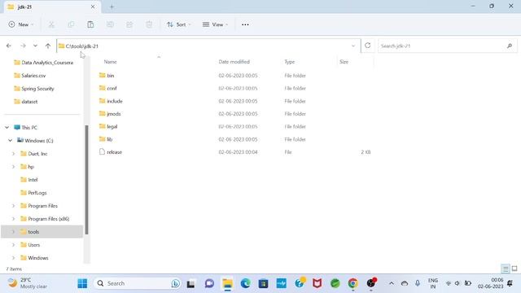Click the weather widget in the taskbar
521x293 pixels.
point(27,283)
